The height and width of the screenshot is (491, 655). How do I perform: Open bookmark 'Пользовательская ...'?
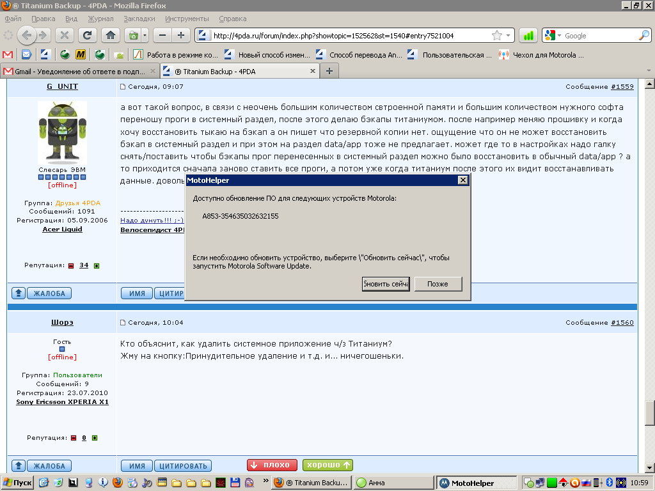pyautogui.click(x=450, y=55)
